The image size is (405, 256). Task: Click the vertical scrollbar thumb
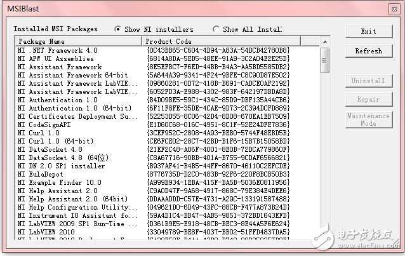(x=325, y=60)
